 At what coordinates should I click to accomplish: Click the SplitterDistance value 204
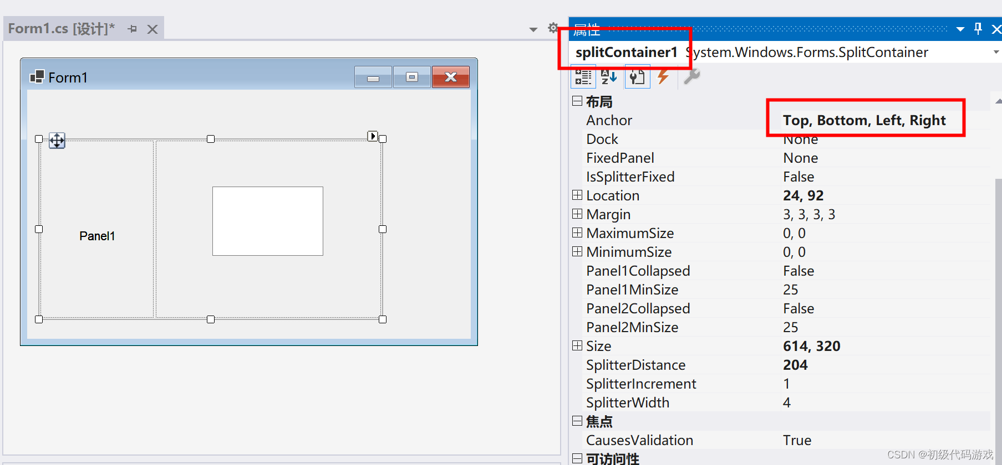pyautogui.click(x=795, y=365)
